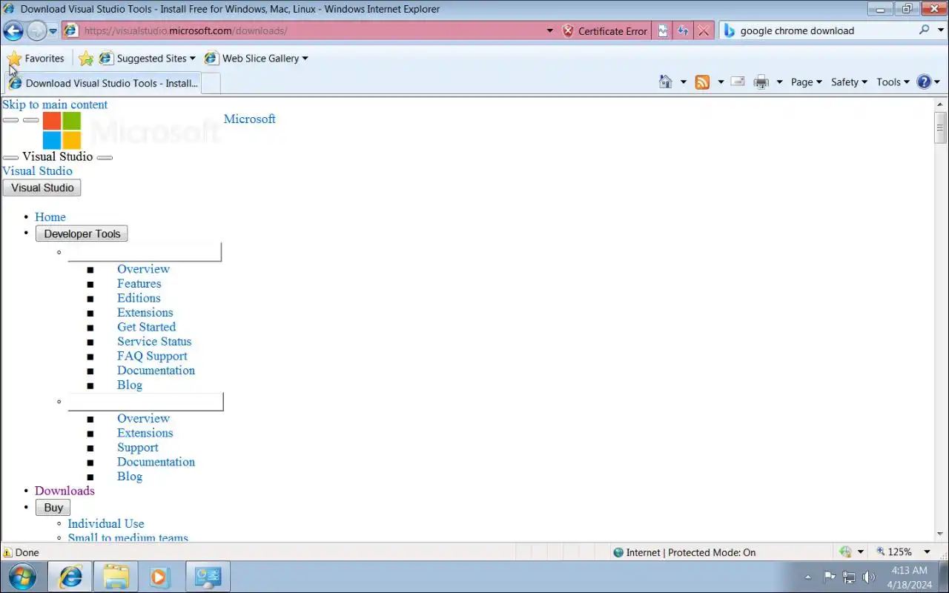949x593 pixels.
Task: Open the recent pages dropdown beside Forward
Action: (x=53, y=31)
